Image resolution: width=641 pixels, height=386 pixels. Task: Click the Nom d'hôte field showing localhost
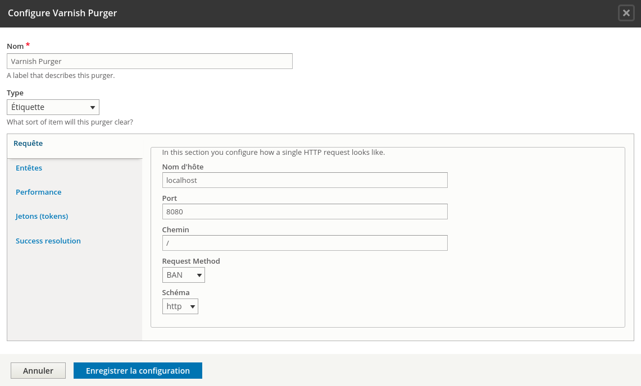click(x=304, y=180)
